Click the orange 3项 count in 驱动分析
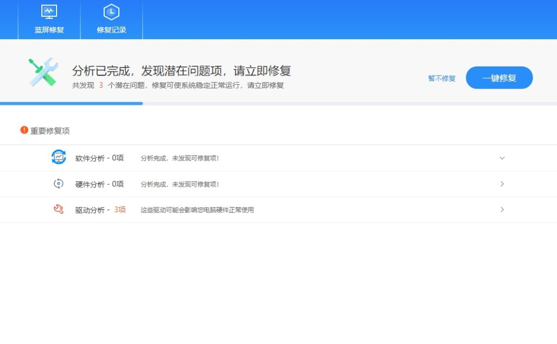Image resolution: width=557 pixels, height=344 pixels. click(x=120, y=210)
